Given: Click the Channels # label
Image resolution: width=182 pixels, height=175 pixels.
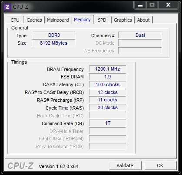Looking at the screenshot, I should (103, 36).
